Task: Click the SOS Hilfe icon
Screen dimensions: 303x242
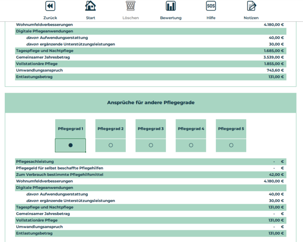Action: tap(211, 6)
